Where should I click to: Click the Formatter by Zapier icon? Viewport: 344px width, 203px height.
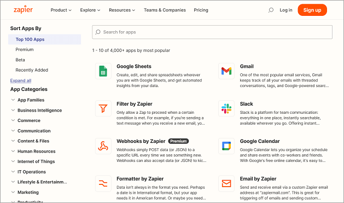[103, 183]
